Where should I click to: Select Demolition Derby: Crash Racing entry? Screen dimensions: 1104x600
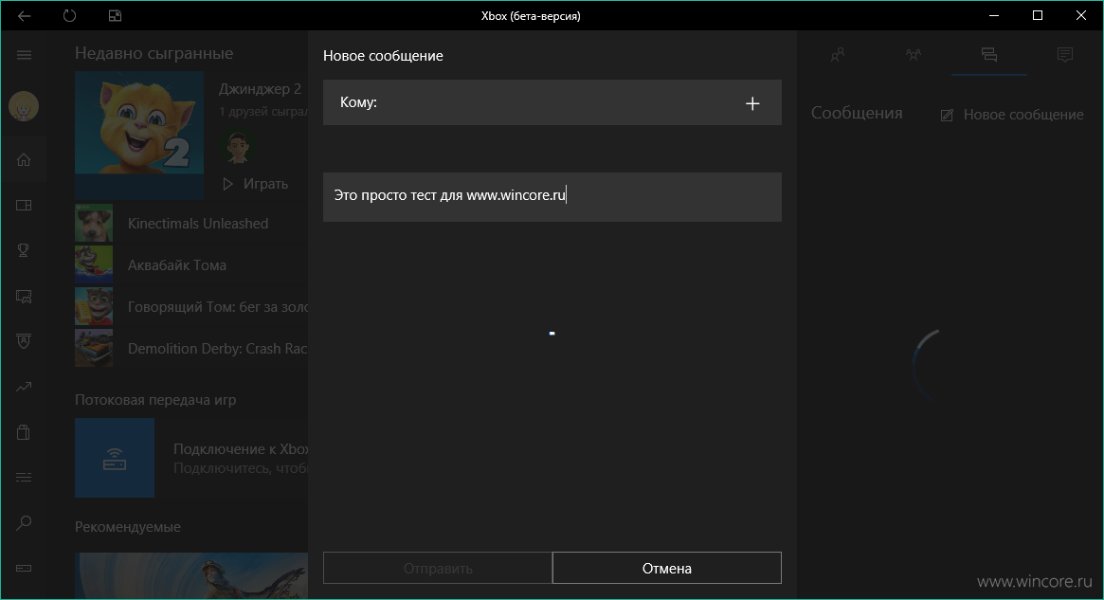point(218,349)
